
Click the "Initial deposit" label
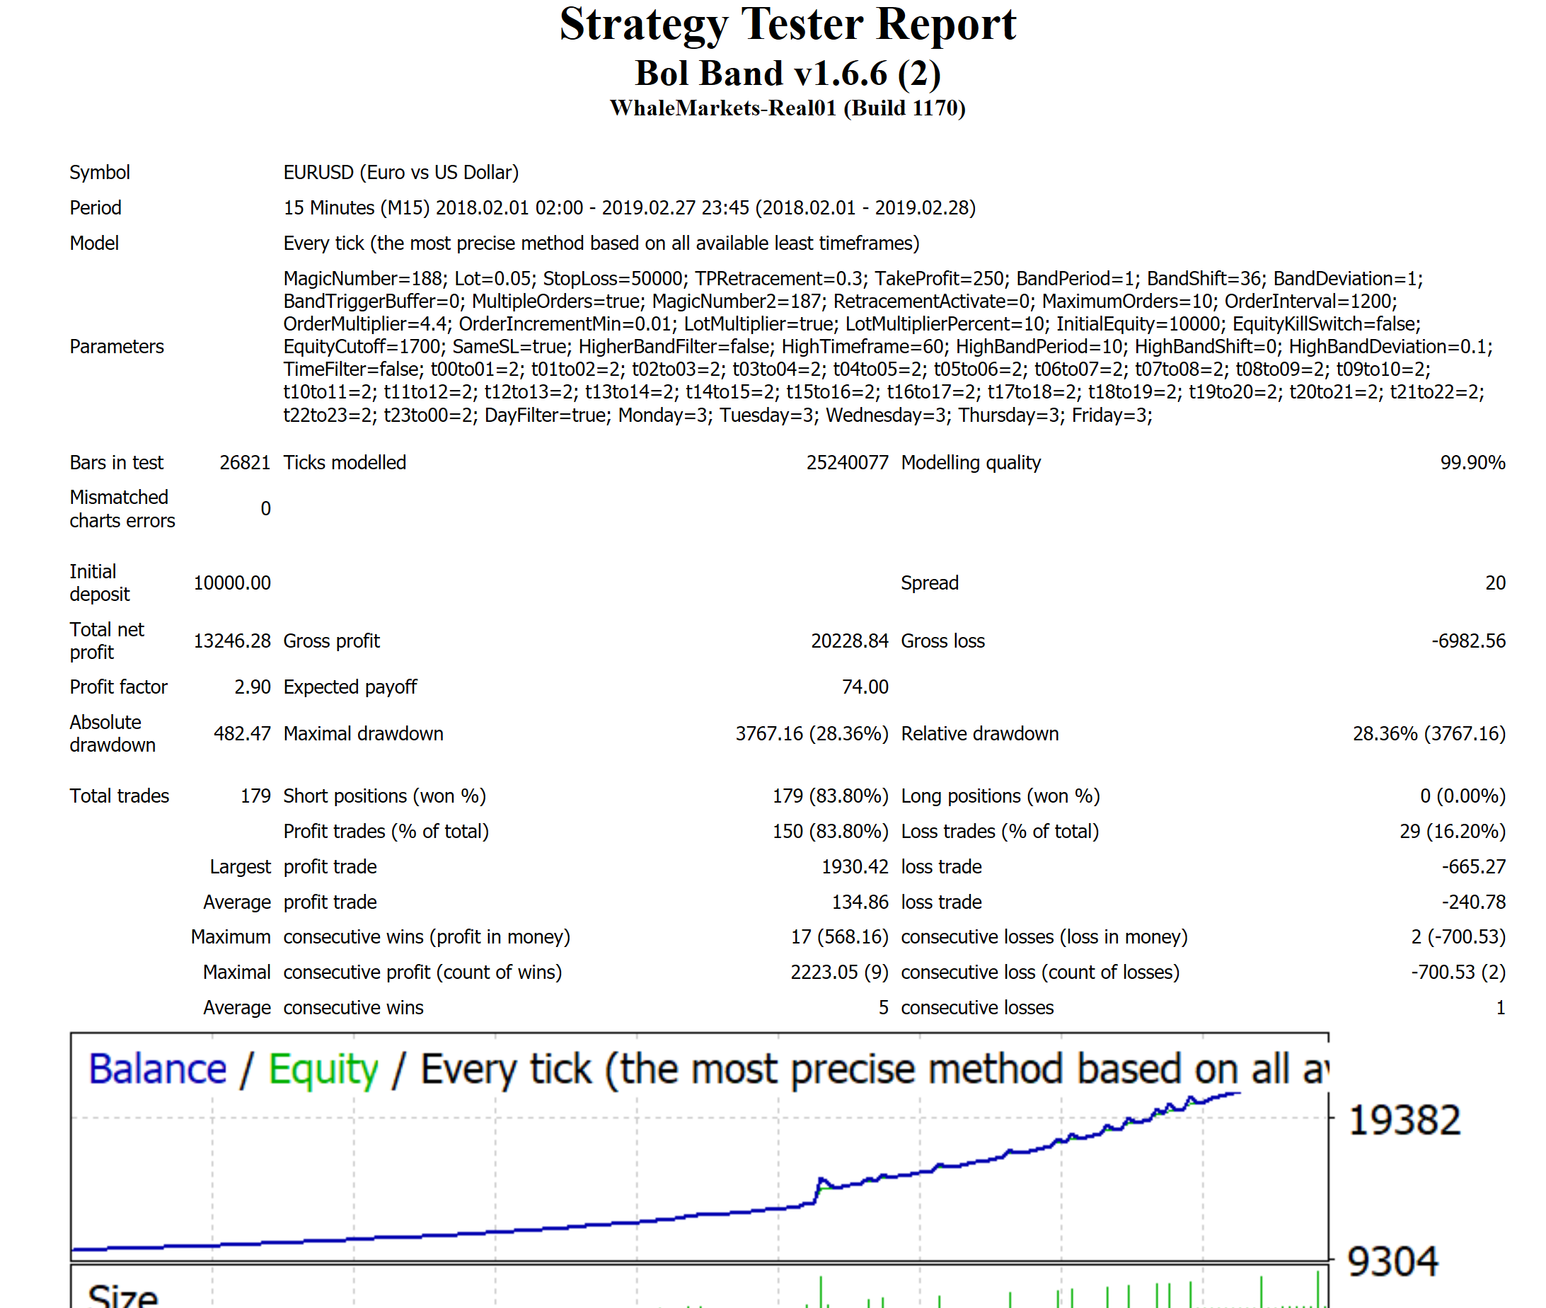click(x=100, y=583)
